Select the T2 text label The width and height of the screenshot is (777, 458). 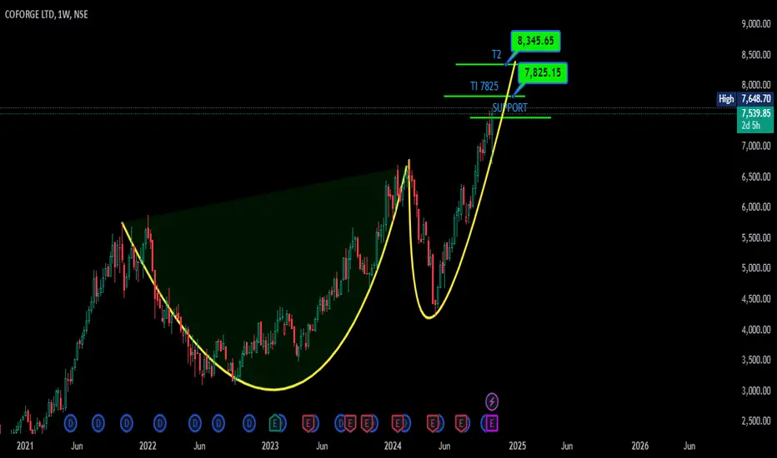497,54
